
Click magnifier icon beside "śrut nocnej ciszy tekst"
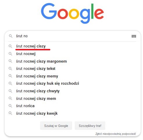point(10,69)
